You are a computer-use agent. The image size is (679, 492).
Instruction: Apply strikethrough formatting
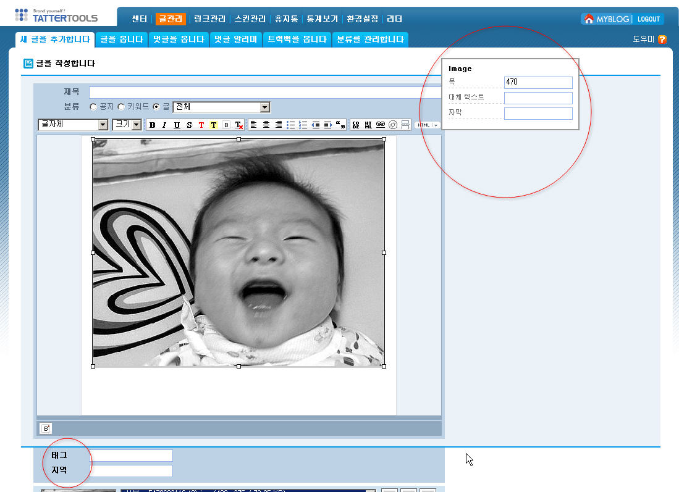[x=189, y=125]
